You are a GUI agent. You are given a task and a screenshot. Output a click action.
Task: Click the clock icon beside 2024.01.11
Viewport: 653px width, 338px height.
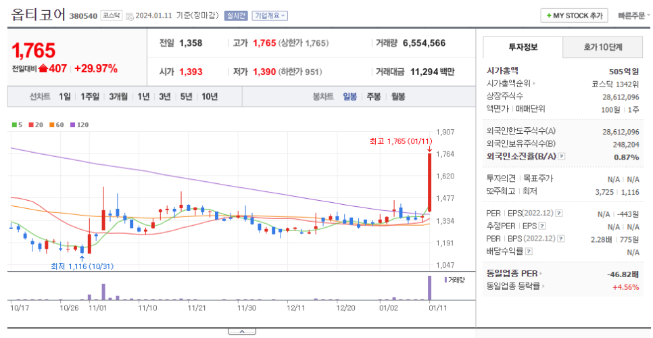click(130, 16)
